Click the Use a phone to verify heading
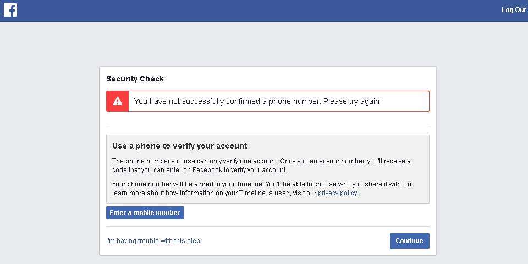 pos(179,146)
